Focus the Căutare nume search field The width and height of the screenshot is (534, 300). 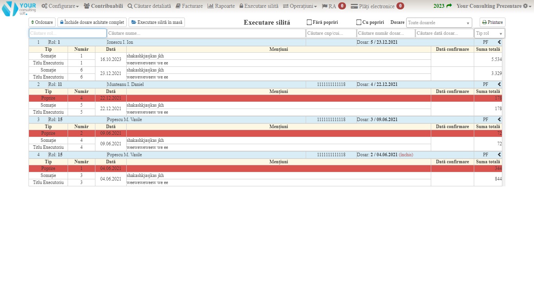[x=206, y=34]
